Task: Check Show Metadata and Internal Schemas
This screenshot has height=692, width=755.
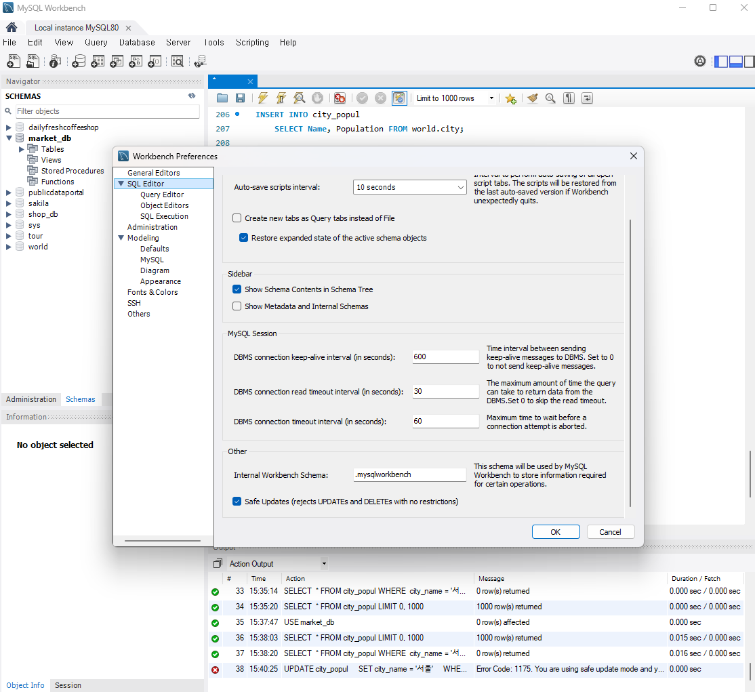Action: 237,306
